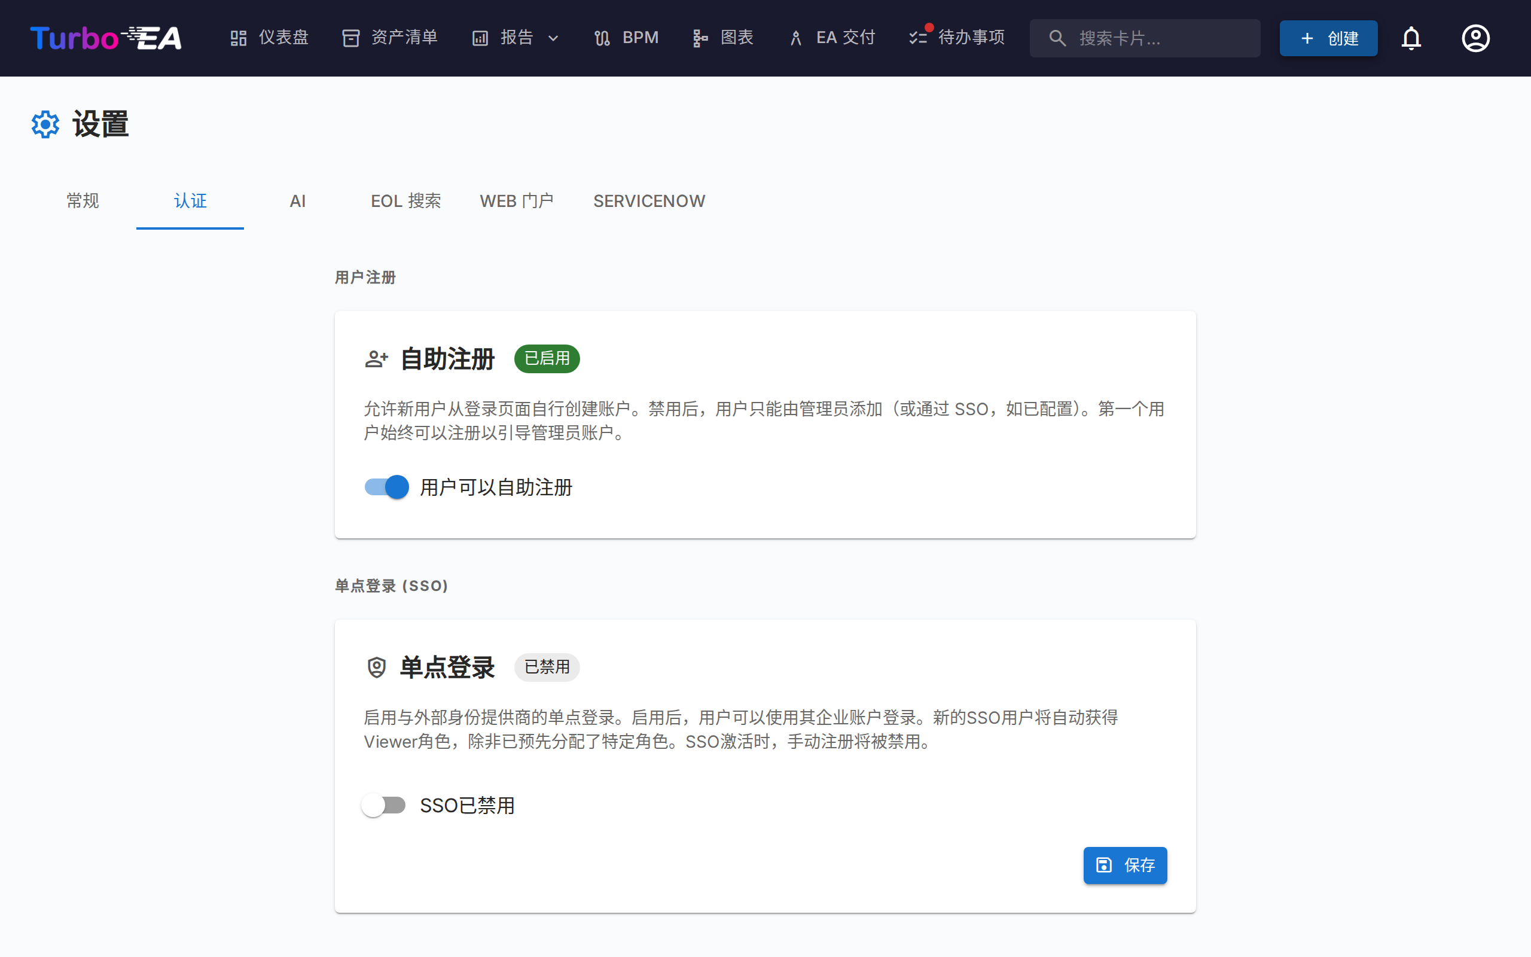Open the 待办事项 to-do list

[955, 38]
